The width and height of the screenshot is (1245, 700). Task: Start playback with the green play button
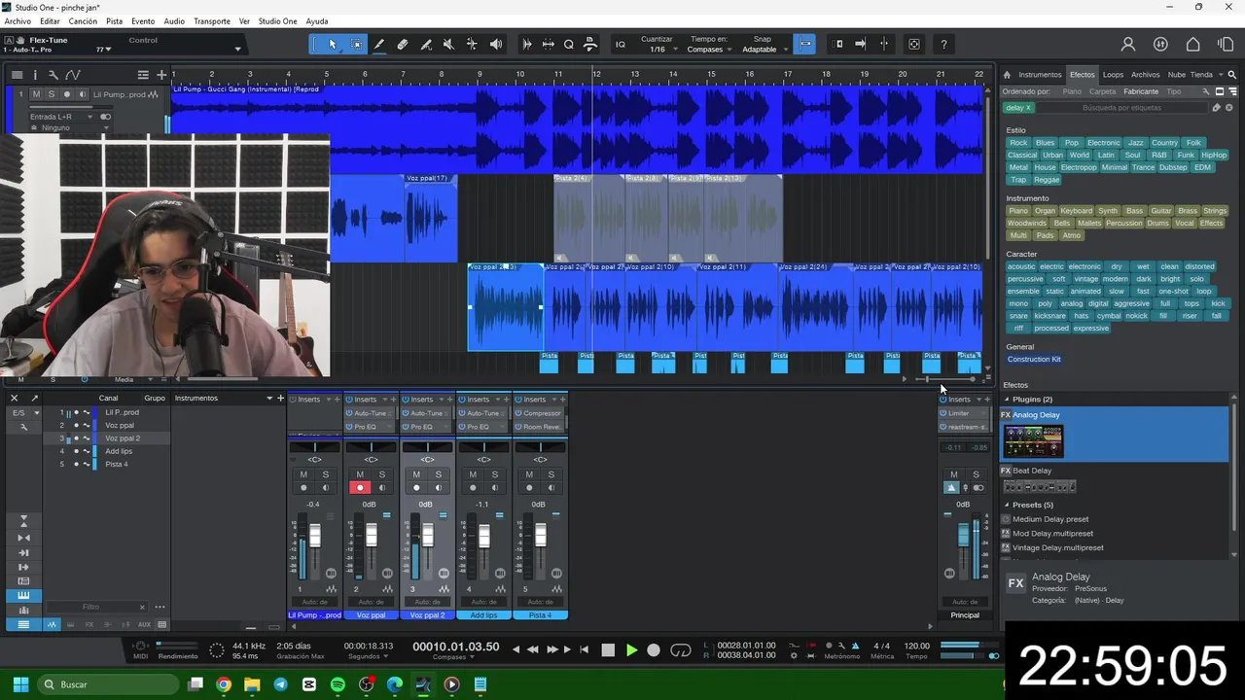tap(631, 650)
